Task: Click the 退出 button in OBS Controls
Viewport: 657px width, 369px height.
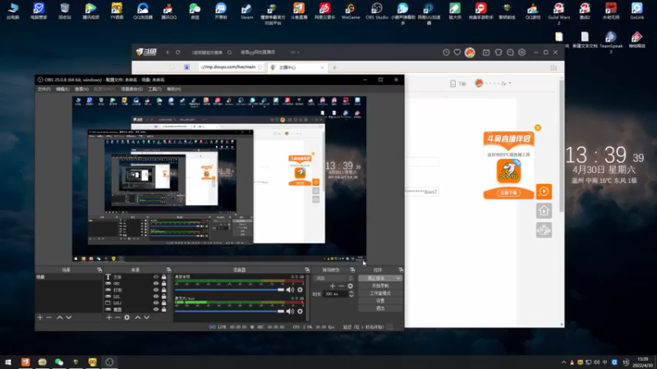Action: click(380, 308)
